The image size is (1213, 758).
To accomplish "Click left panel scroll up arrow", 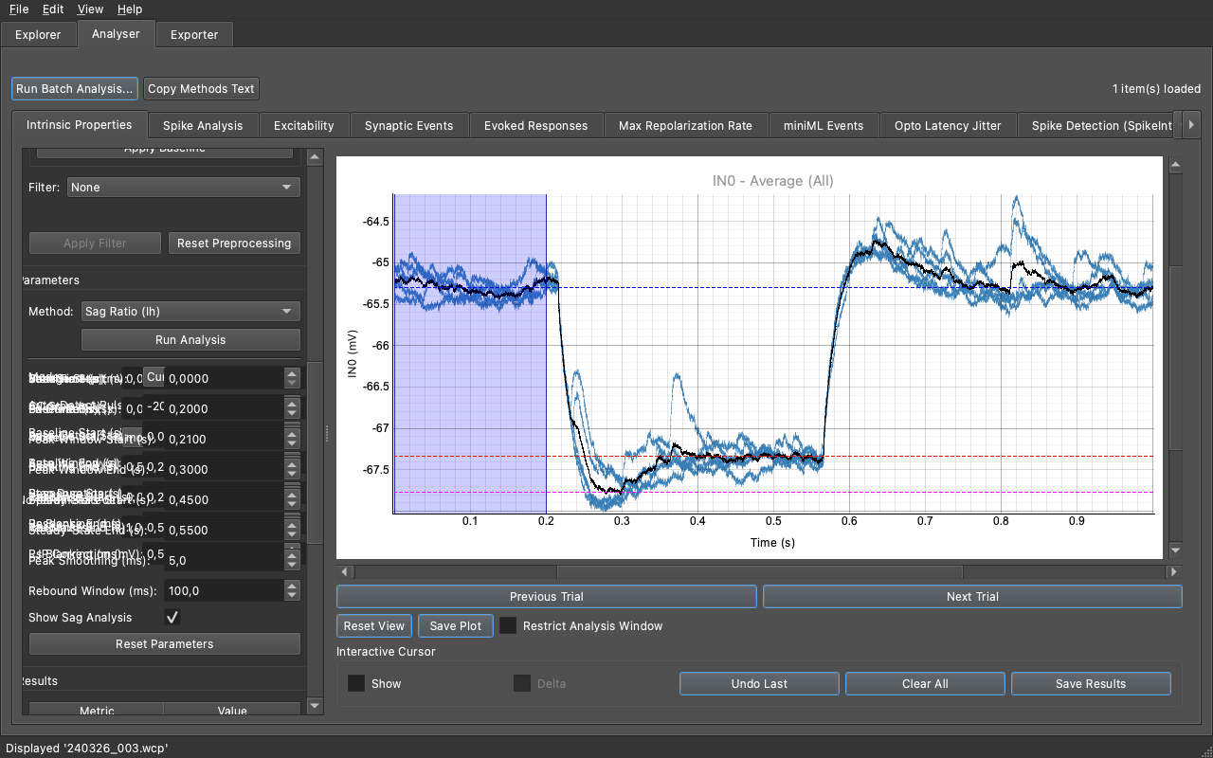I will [x=316, y=156].
